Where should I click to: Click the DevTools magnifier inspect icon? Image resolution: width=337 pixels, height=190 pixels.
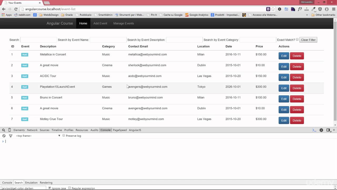(4, 130)
